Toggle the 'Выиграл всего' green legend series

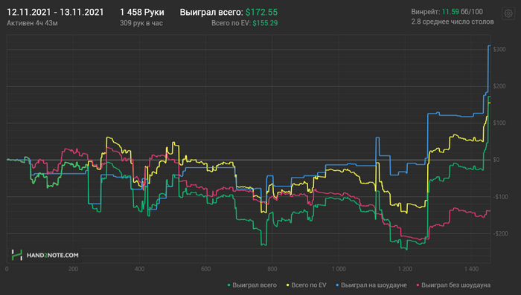[252, 285]
